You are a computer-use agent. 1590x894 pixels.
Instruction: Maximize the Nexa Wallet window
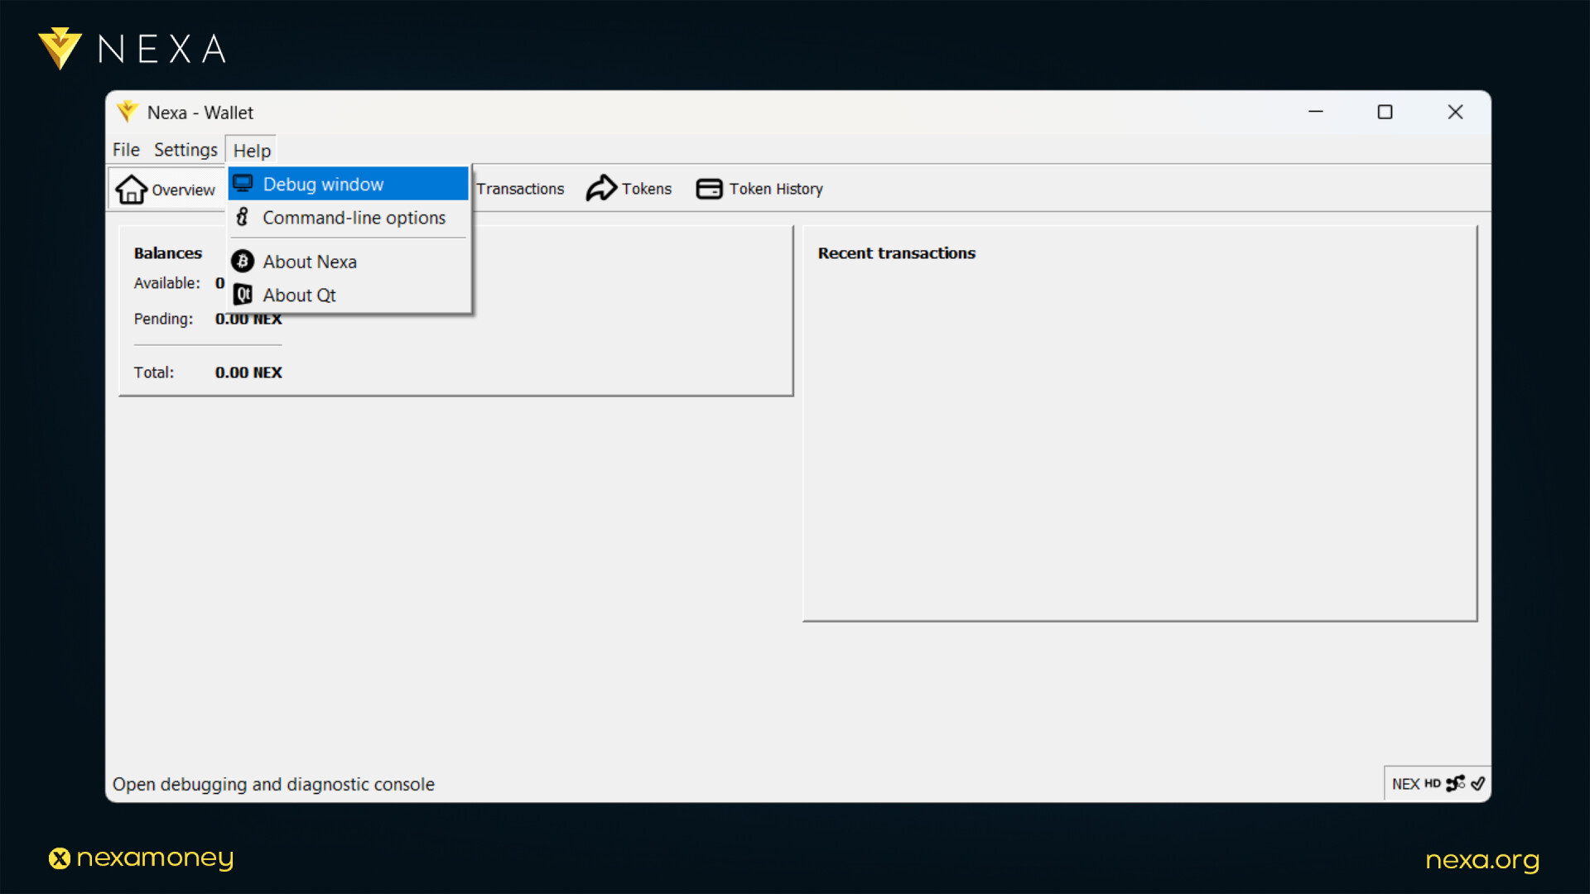coord(1385,112)
